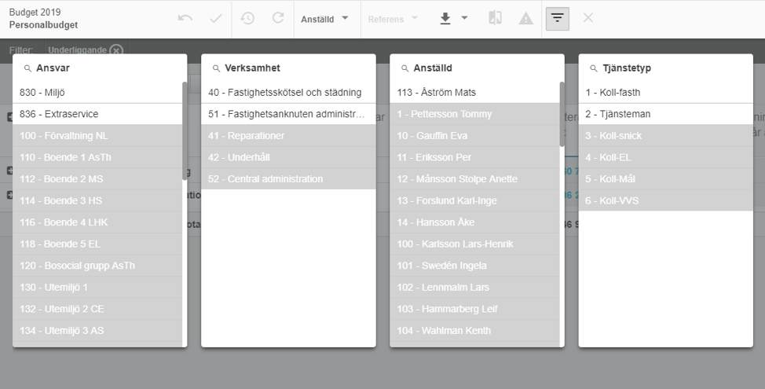The width and height of the screenshot is (765, 389).
Task: Click the compare columns icon
Action: click(x=495, y=18)
